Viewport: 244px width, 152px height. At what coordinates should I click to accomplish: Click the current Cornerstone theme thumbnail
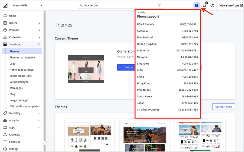click(86, 69)
